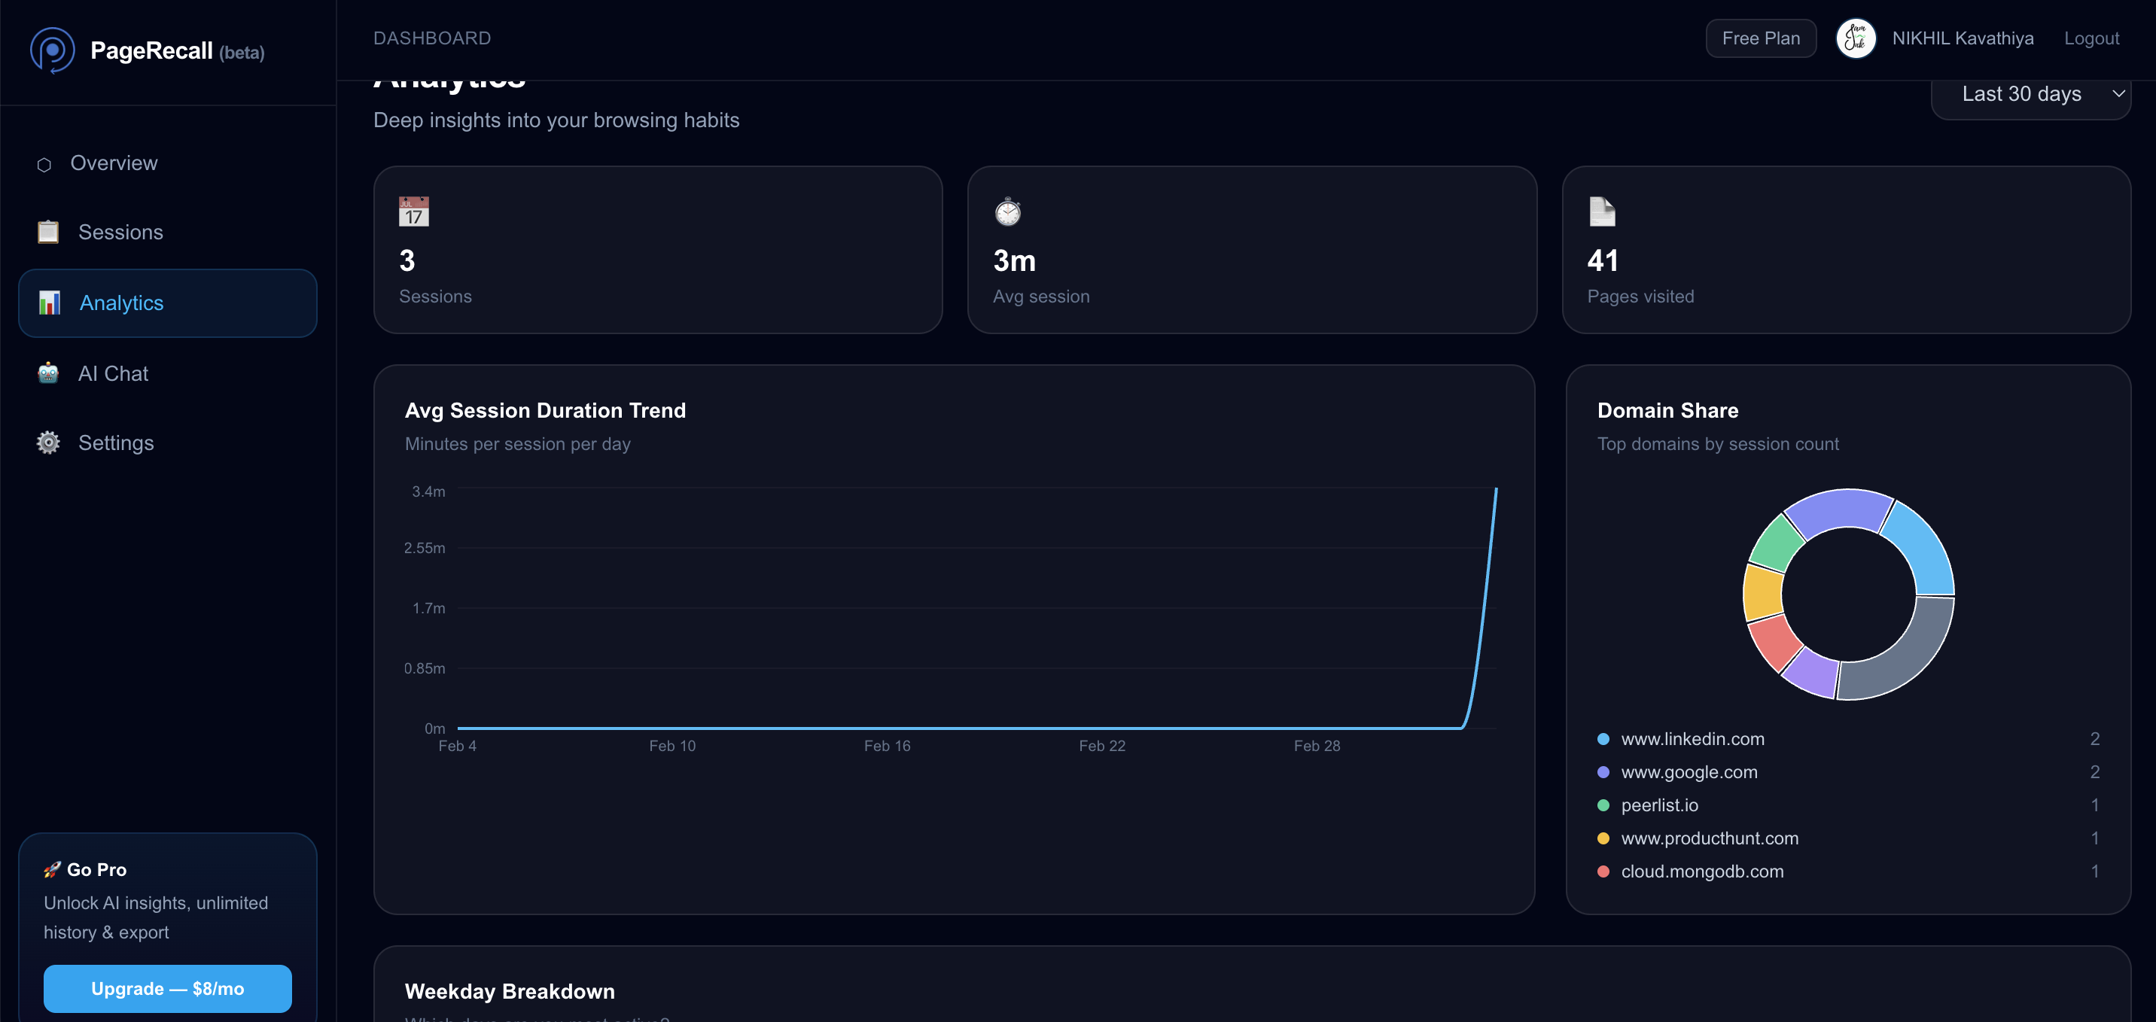
Task: Click the Logout link
Action: (2091, 38)
